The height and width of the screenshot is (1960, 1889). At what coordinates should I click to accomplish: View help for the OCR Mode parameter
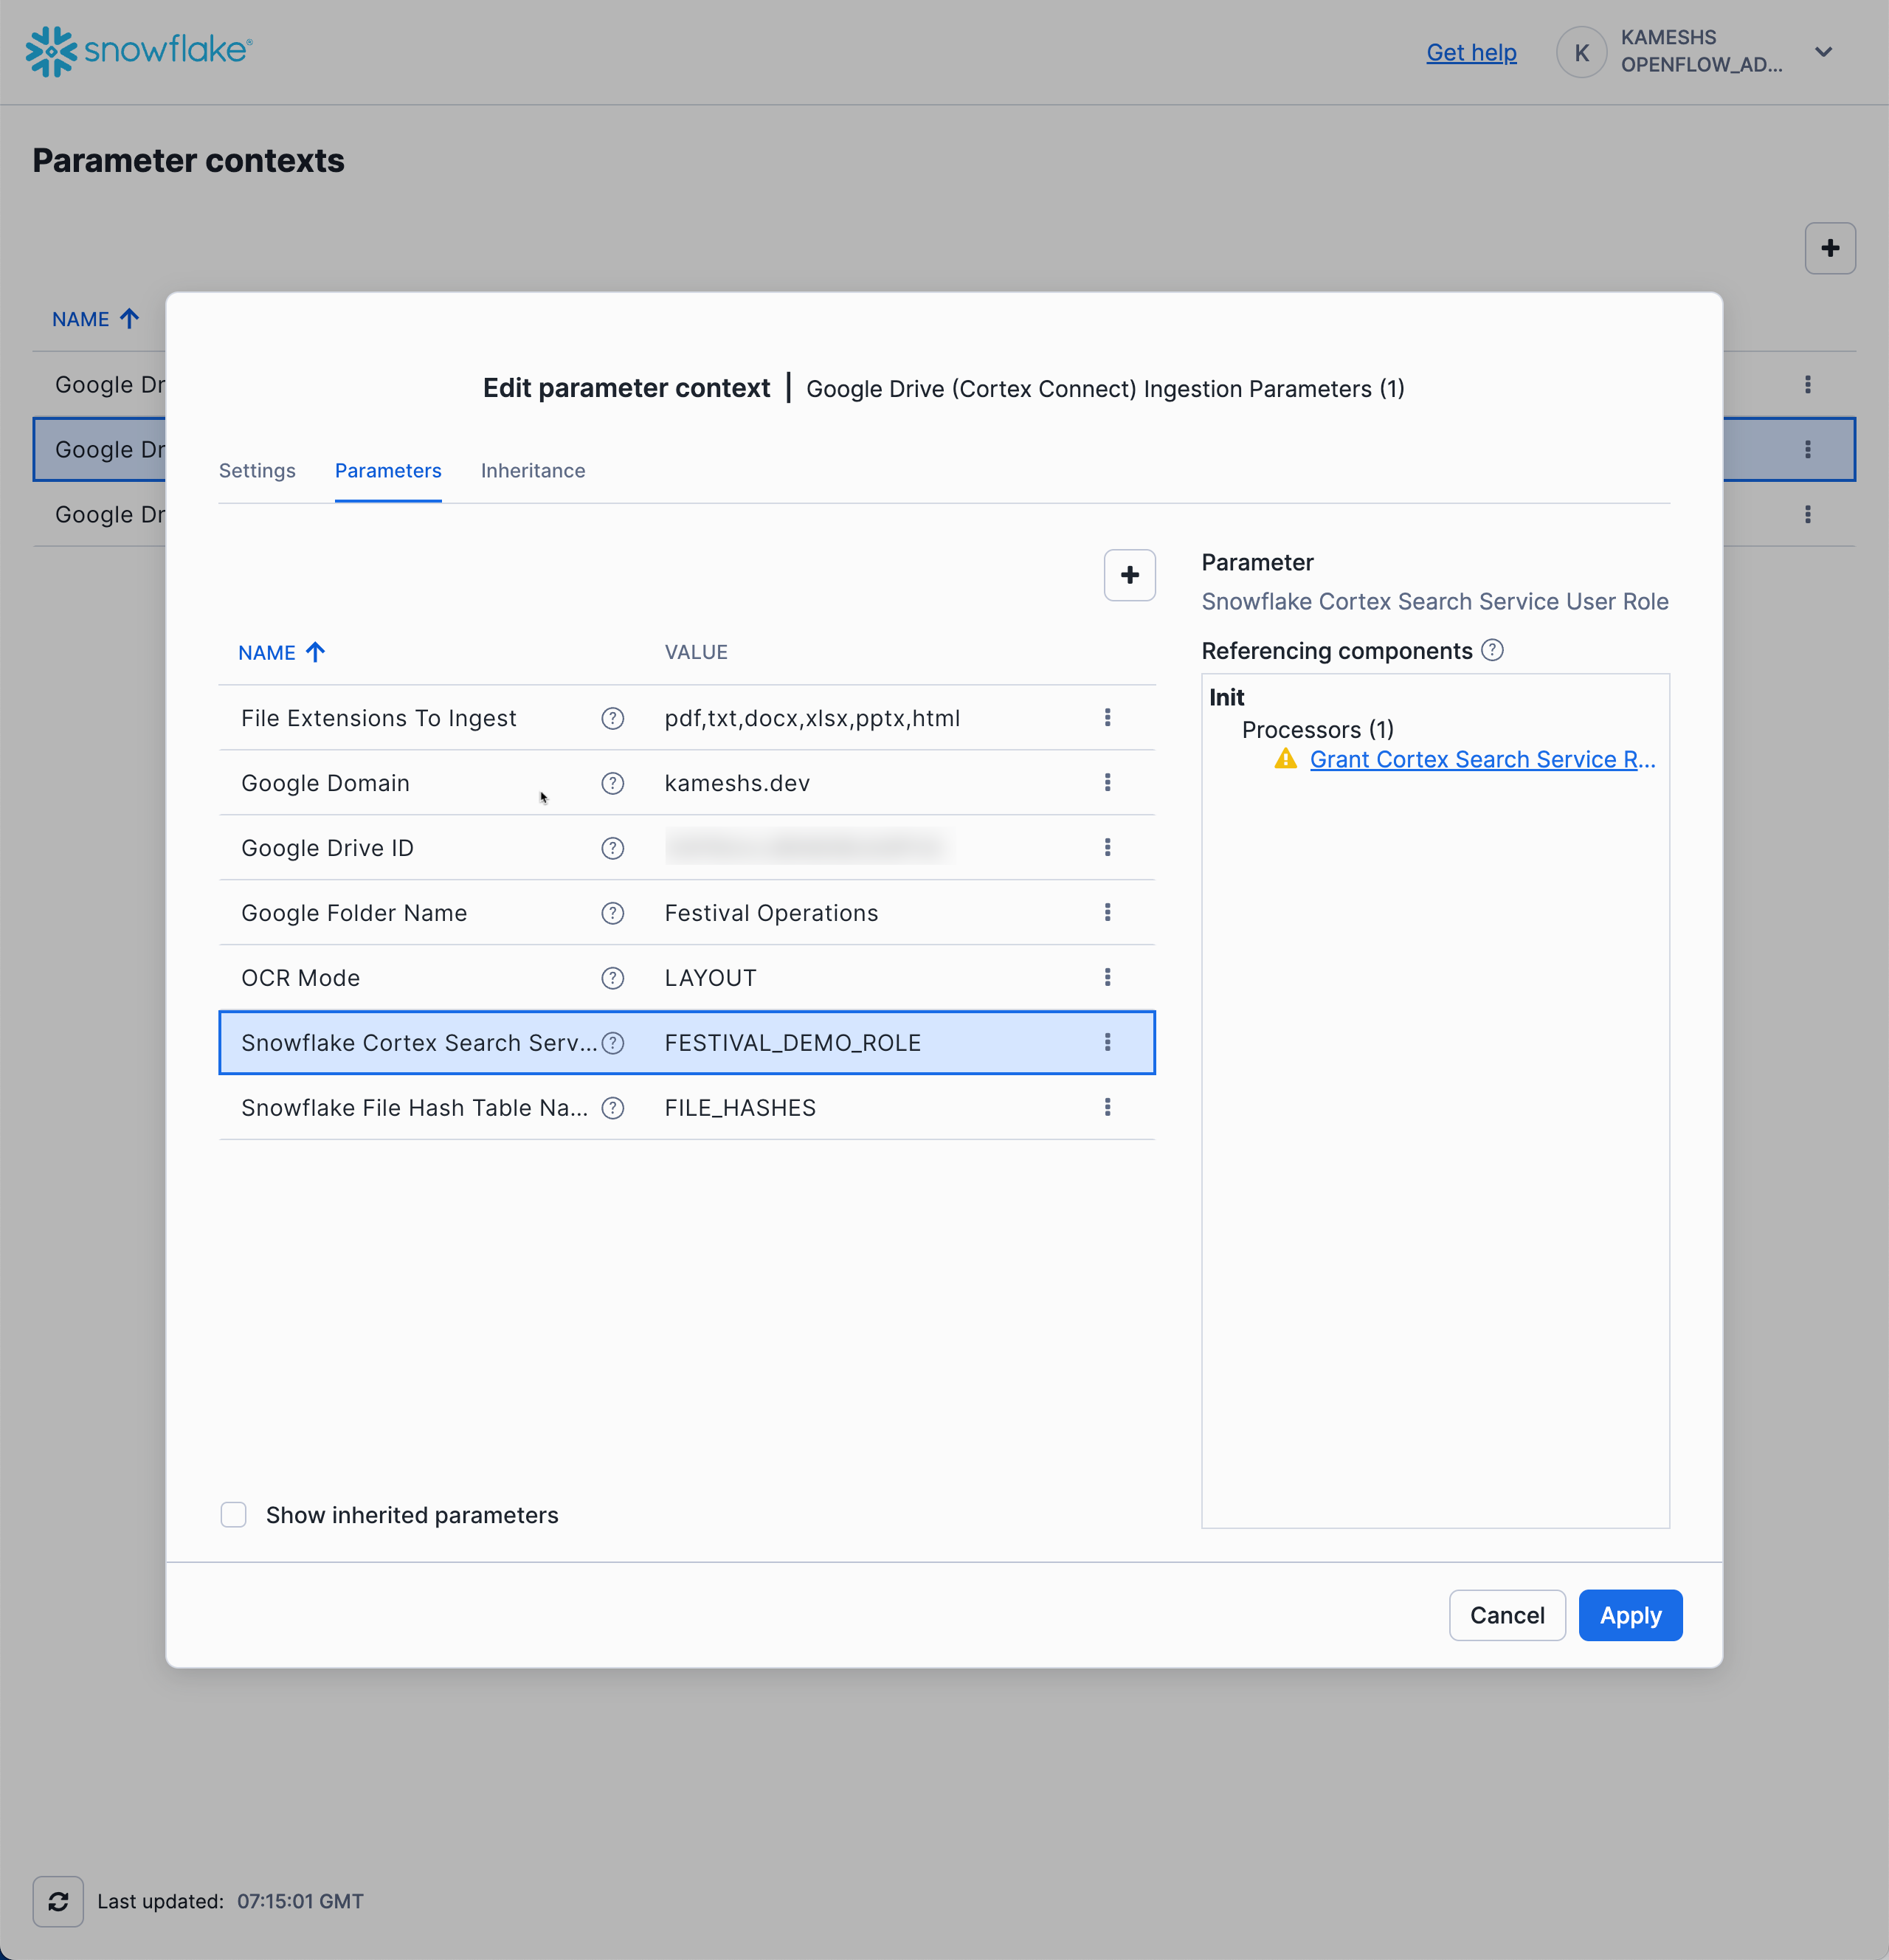612,978
